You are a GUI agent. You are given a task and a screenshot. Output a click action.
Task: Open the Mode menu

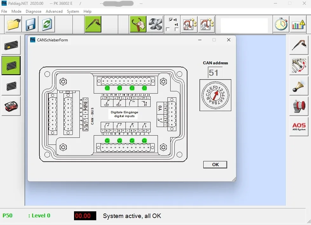click(17, 11)
